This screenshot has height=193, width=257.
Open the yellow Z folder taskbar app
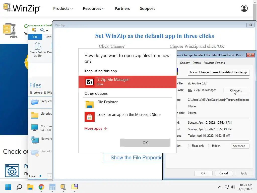(74, 187)
